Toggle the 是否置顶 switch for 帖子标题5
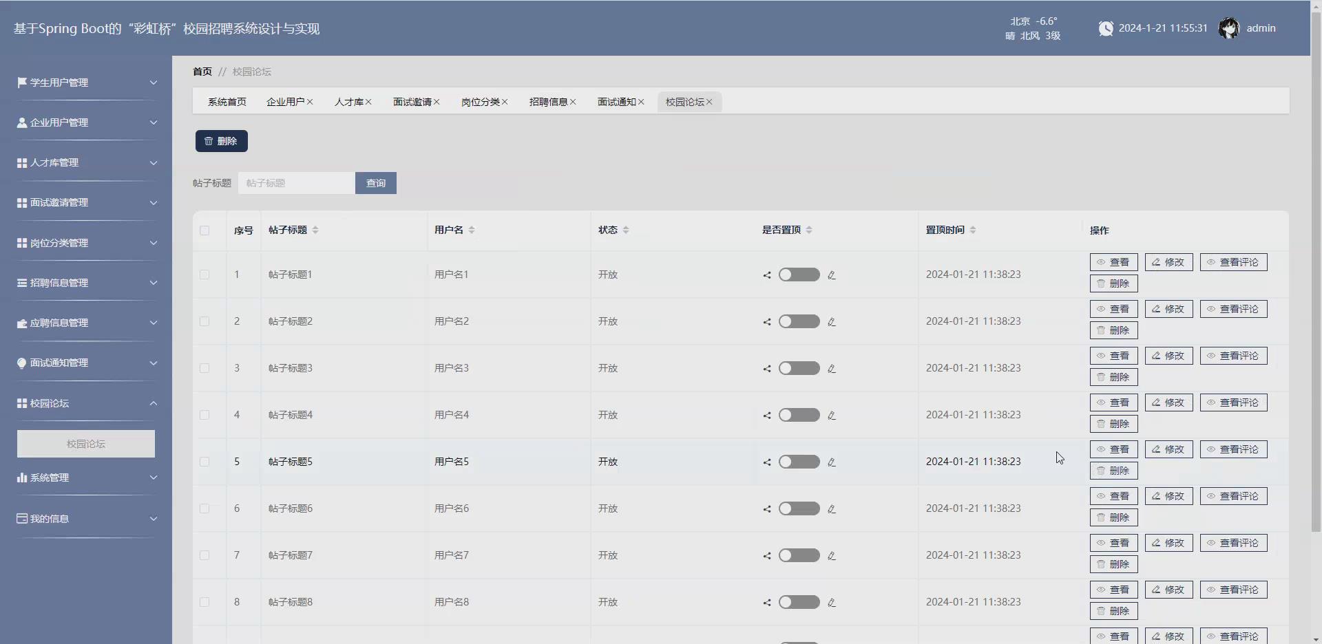 pyautogui.click(x=799, y=462)
